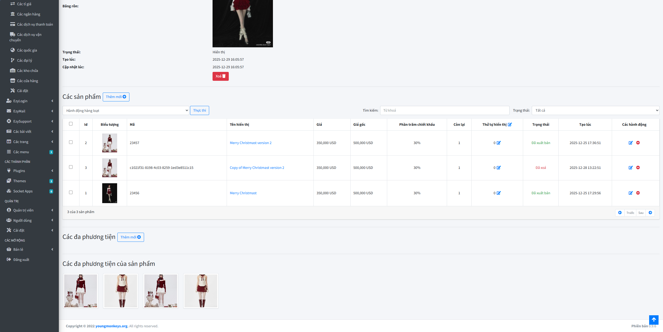Image resolution: width=663 pixels, height=332 pixels.
Task: Open Merry Christmast version 2 link
Action: click(x=250, y=143)
